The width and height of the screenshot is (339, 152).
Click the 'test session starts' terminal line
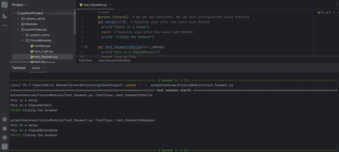tap(173, 90)
